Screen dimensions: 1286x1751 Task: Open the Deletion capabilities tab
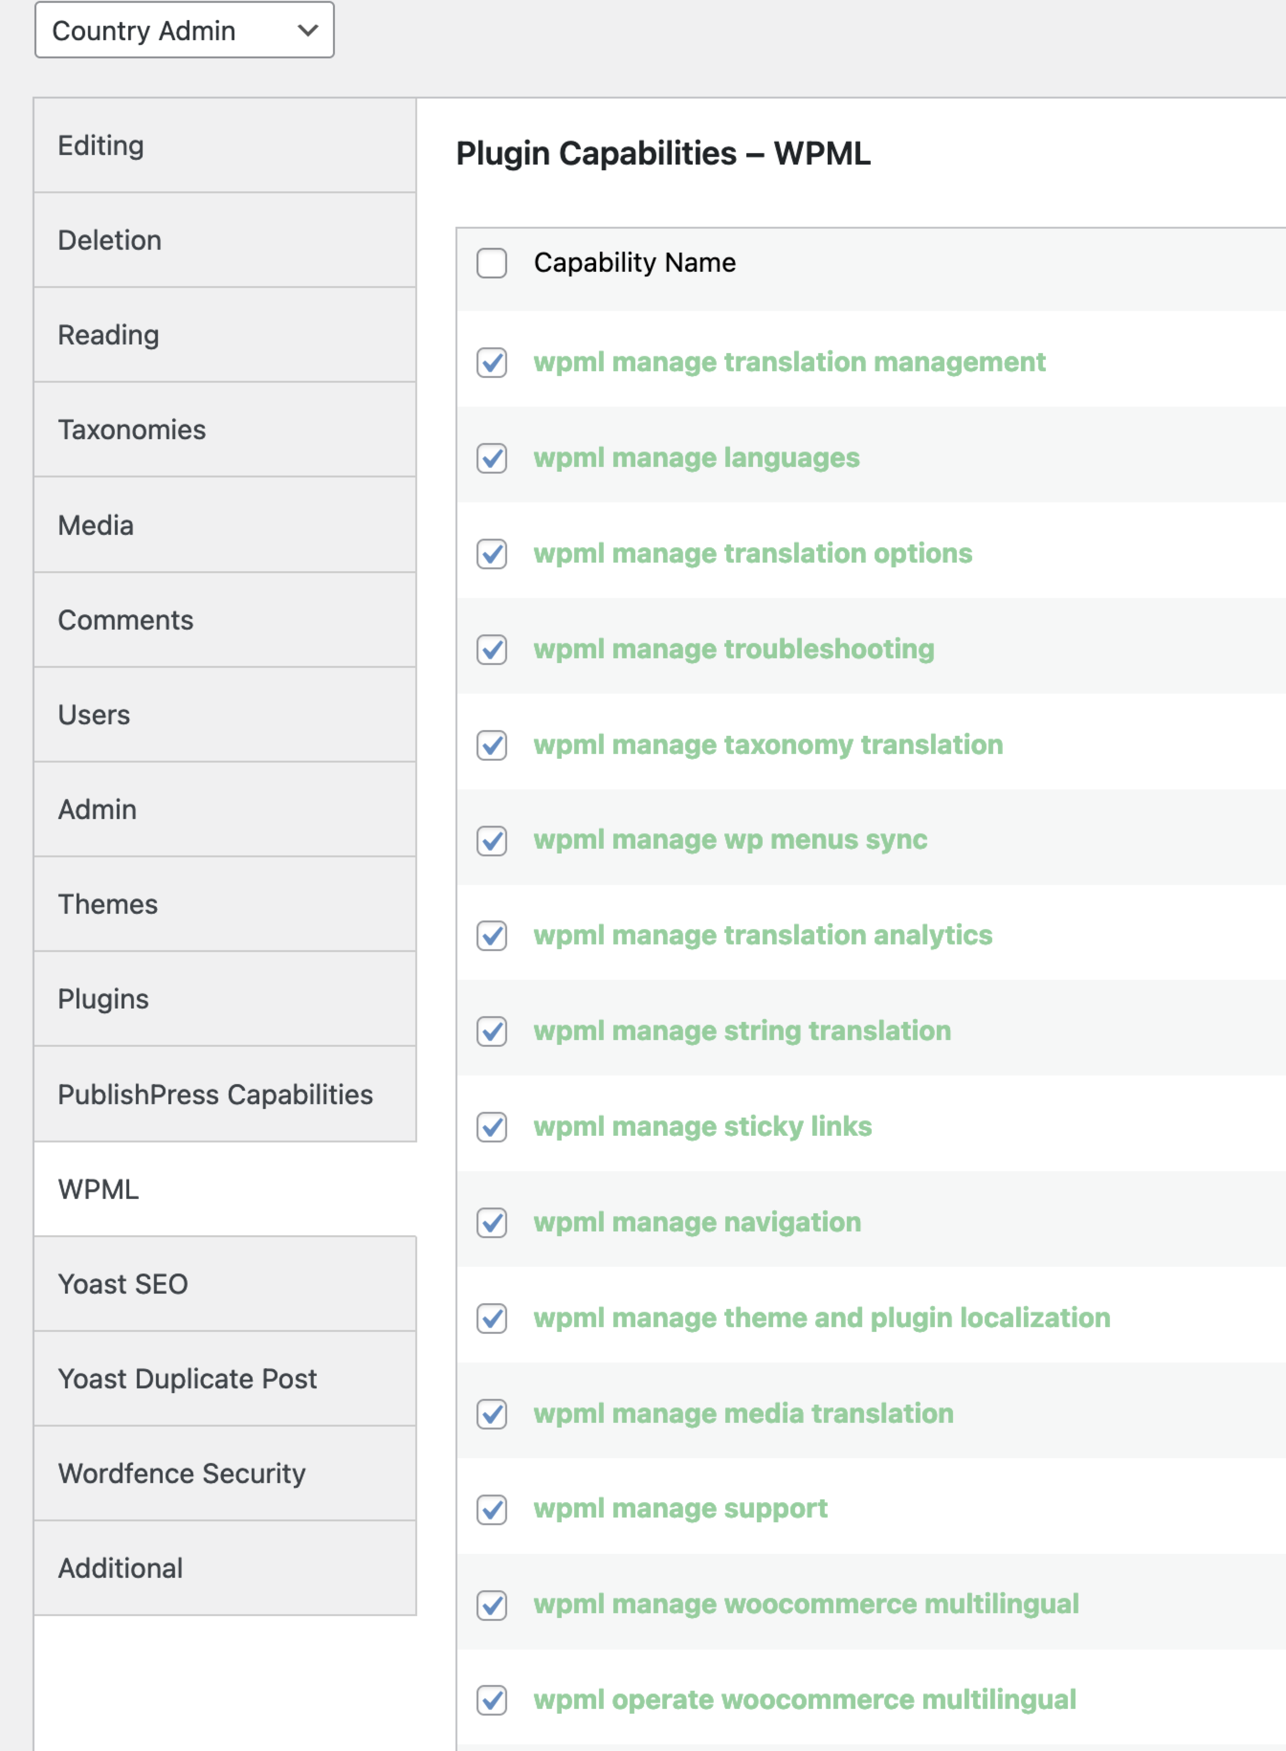225,241
